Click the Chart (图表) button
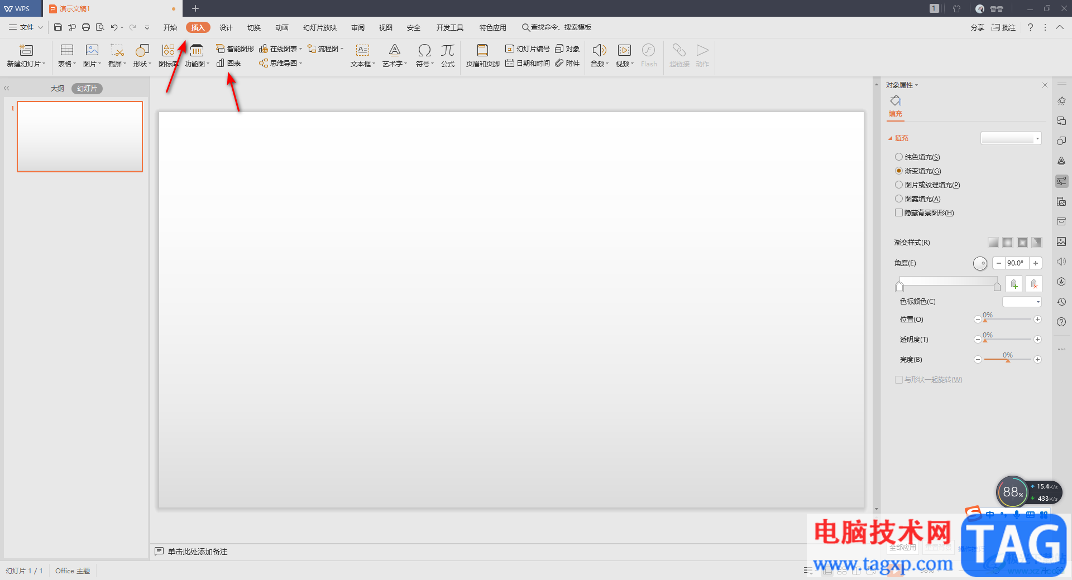 229,64
